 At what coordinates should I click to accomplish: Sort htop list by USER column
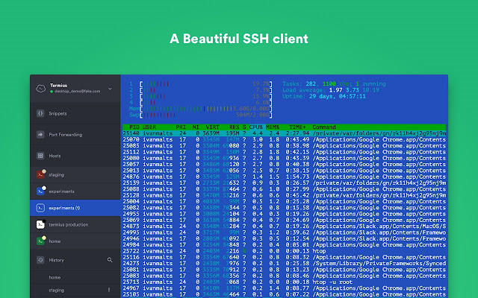point(149,127)
